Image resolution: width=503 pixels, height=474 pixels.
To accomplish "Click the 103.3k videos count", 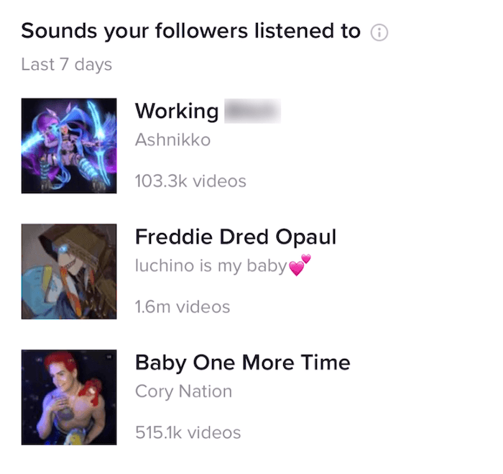I will pyautogui.click(x=190, y=181).
